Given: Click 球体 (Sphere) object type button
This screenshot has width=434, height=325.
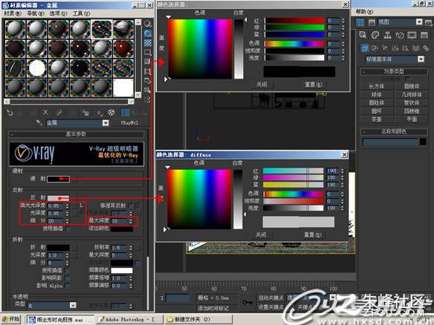Looking at the screenshot, I should pyautogui.click(x=377, y=95).
